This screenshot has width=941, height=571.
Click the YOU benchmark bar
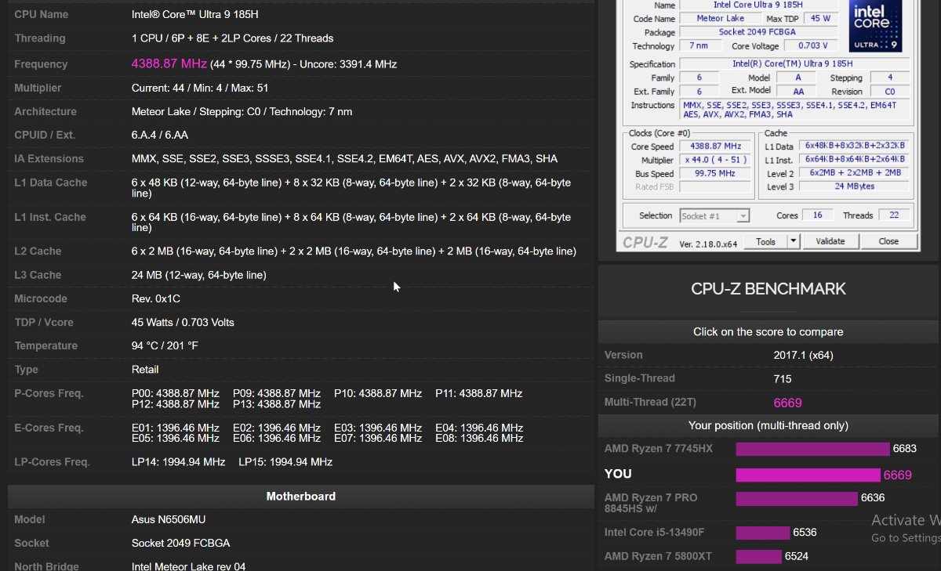pos(808,475)
